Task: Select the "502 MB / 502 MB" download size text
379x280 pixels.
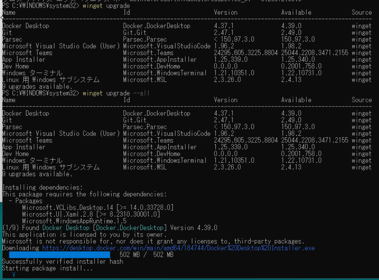Action: pos(146,255)
